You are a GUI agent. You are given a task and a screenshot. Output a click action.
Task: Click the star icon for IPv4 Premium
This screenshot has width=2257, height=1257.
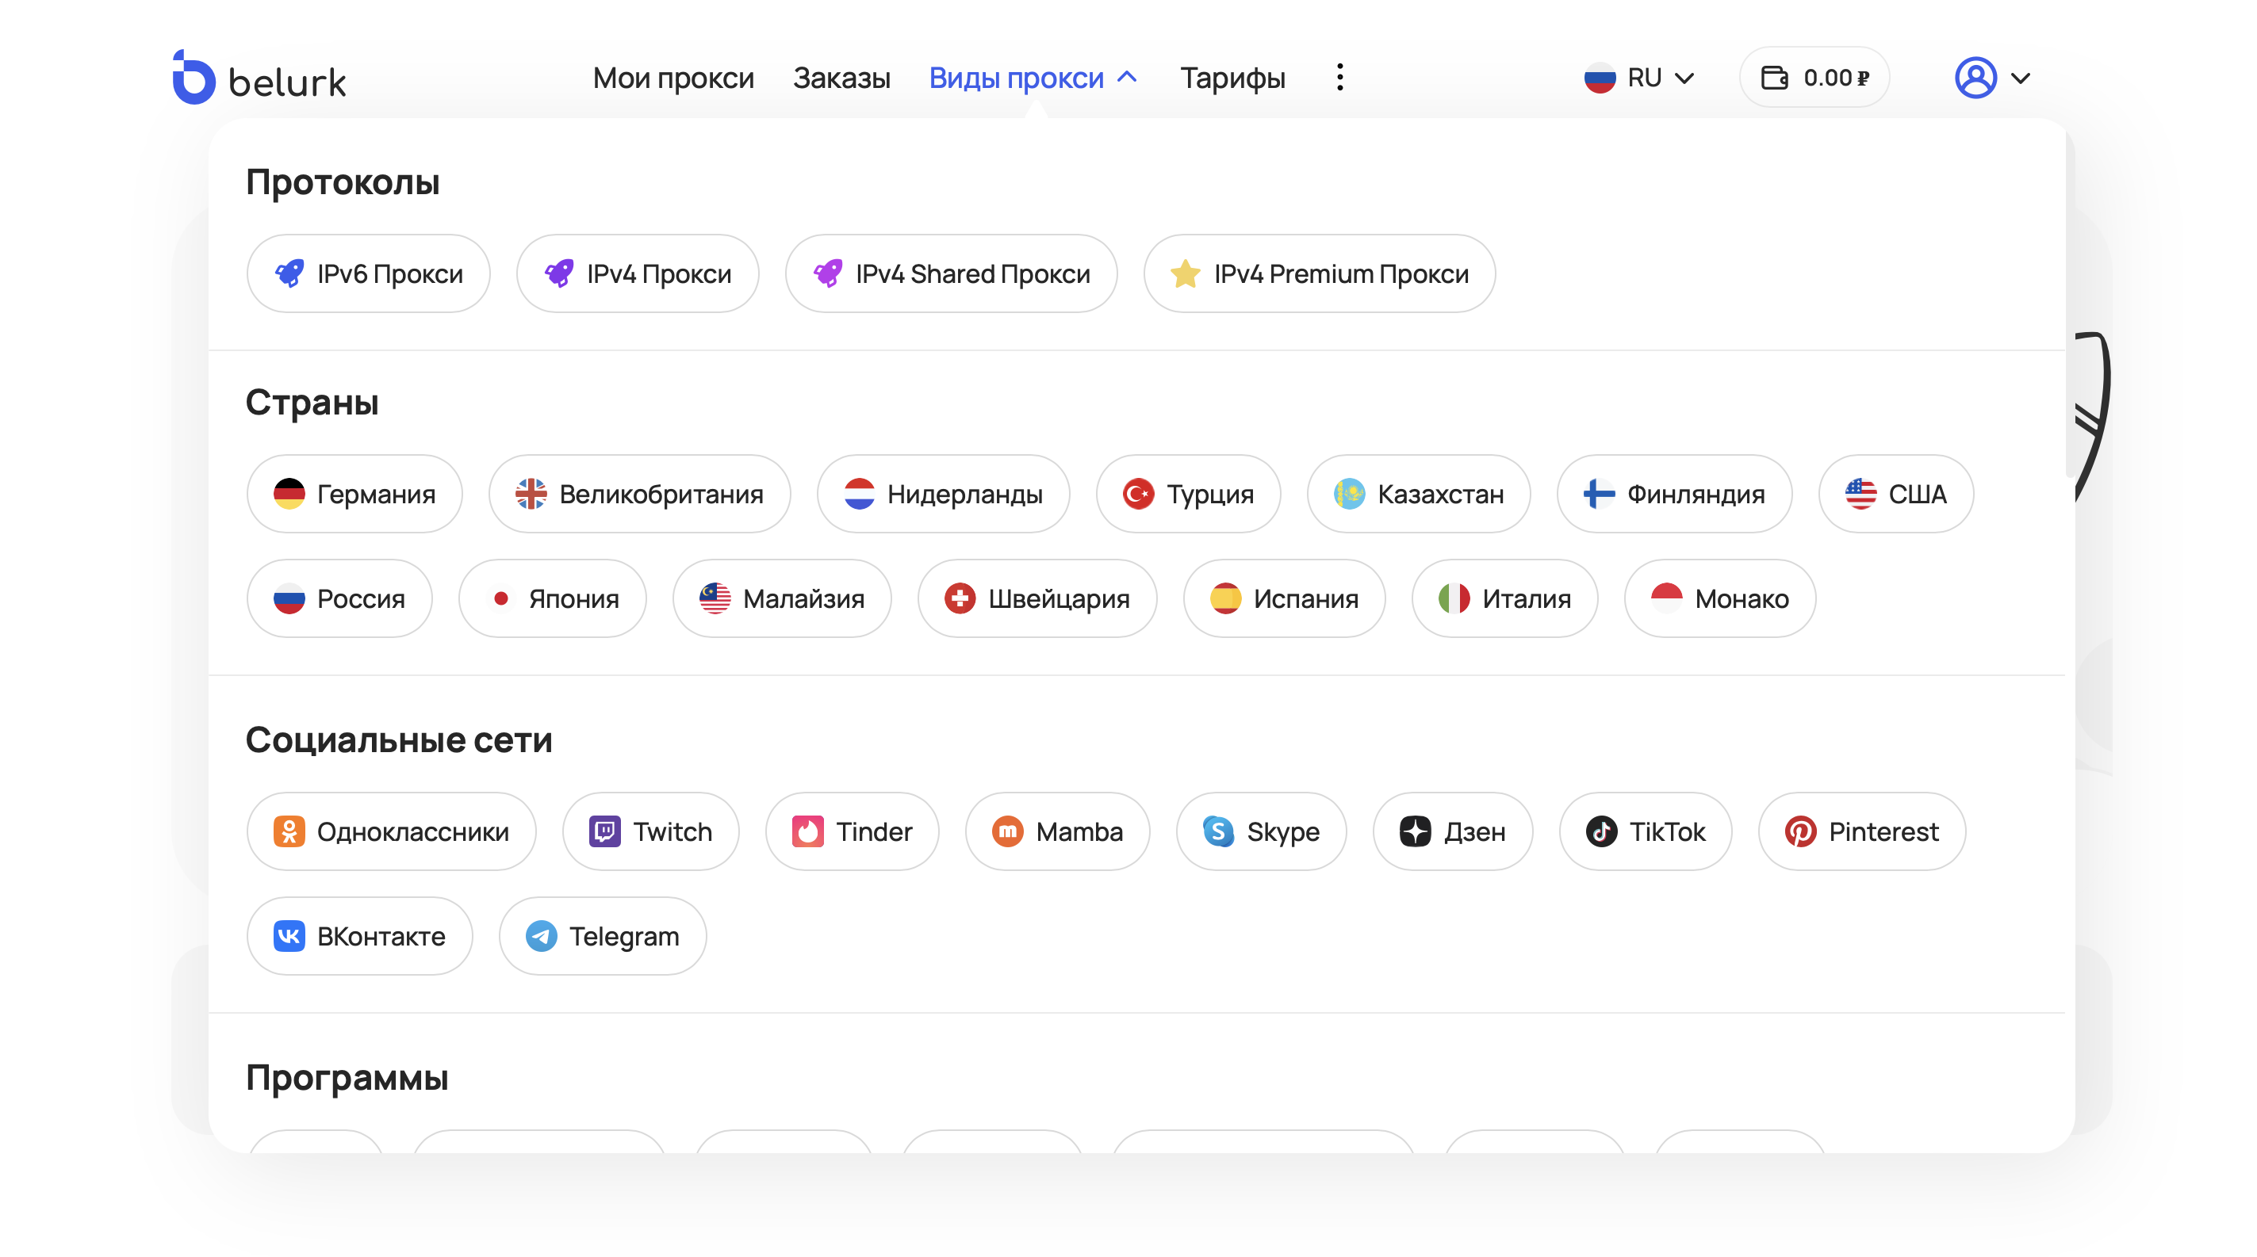coord(1185,274)
